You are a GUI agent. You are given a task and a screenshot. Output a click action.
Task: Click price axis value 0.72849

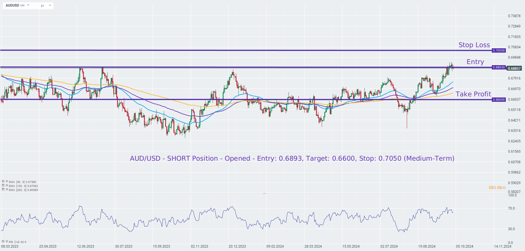(x=514, y=26)
